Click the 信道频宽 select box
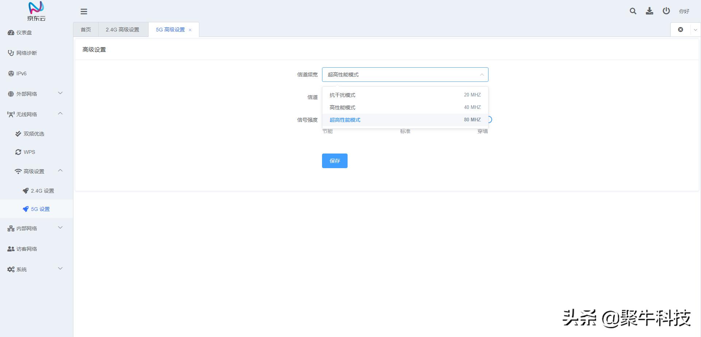The width and height of the screenshot is (701, 337). coord(405,75)
